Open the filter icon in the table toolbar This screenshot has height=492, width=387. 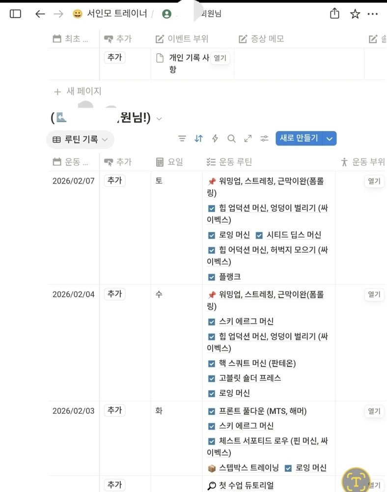tap(182, 139)
